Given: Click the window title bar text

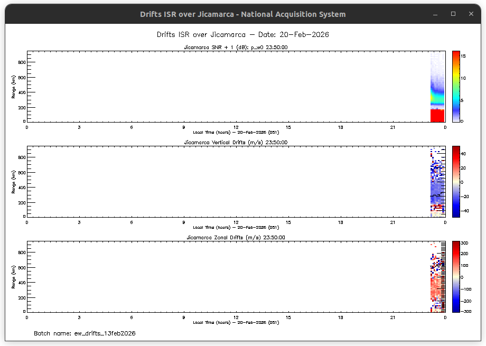Looking at the screenshot, I should pos(242,14).
